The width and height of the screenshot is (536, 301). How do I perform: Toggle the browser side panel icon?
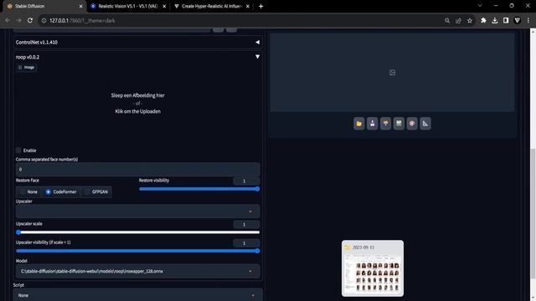pos(506,20)
